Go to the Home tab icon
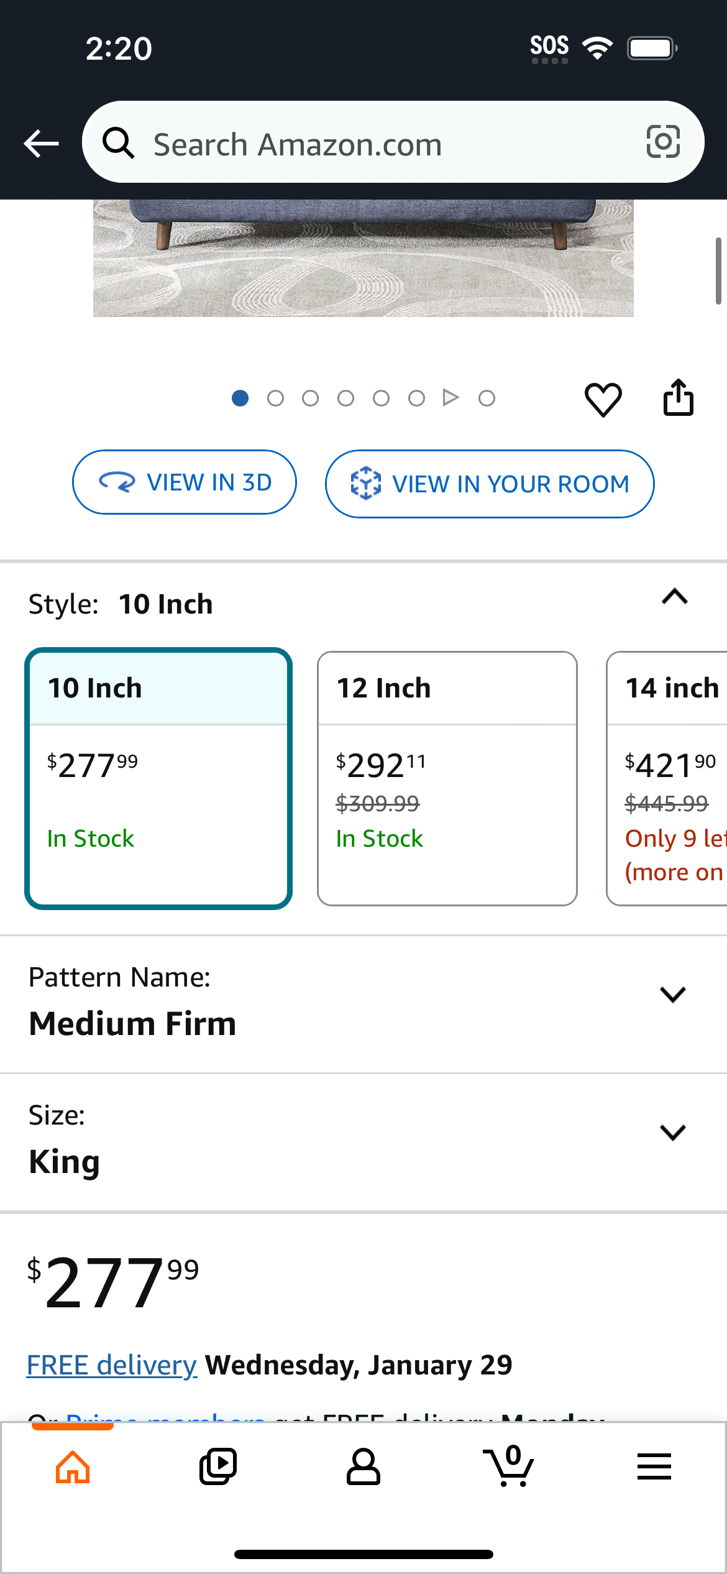 pyautogui.click(x=73, y=1467)
